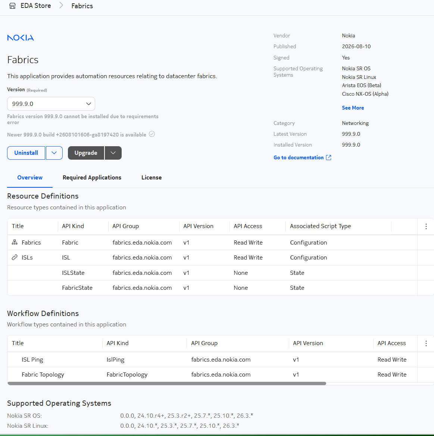Viewport: 434px width, 436px height.
Task: Click the Fabrics row topology icon
Action: [15, 242]
